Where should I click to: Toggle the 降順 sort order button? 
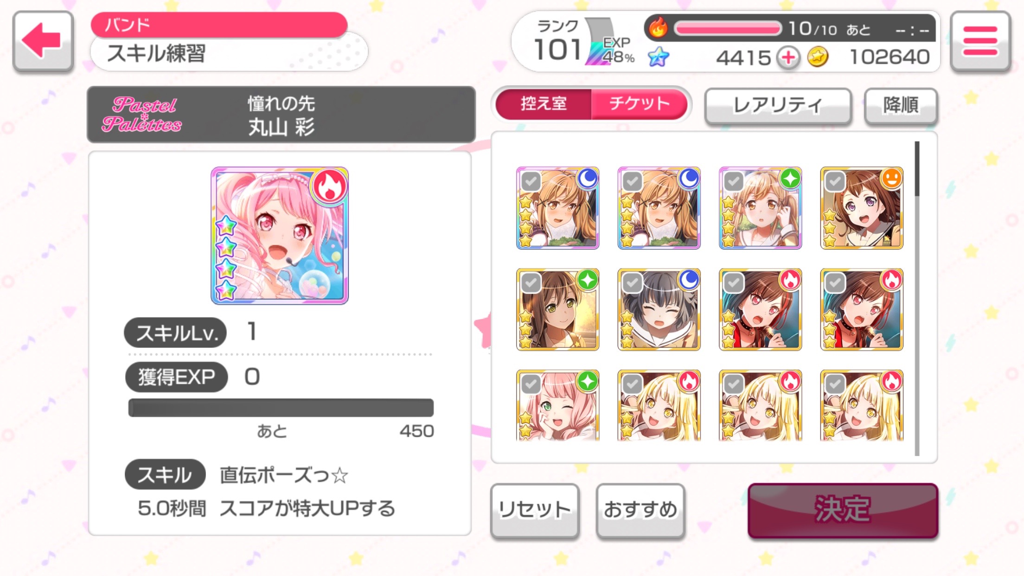tap(901, 106)
